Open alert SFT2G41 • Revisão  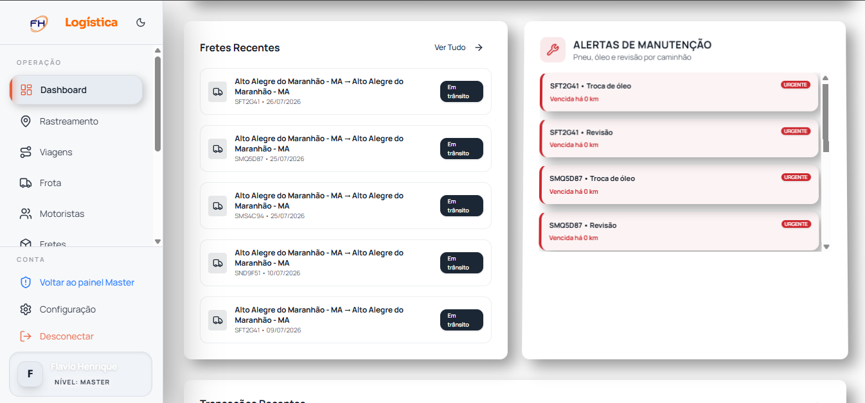coord(679,139)
